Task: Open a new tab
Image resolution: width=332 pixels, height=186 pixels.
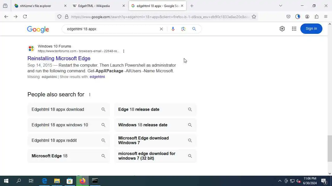Action: click(192, 6)
